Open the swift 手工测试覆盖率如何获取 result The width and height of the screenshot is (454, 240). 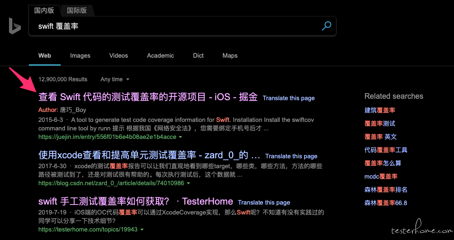(x=136, y=201)
